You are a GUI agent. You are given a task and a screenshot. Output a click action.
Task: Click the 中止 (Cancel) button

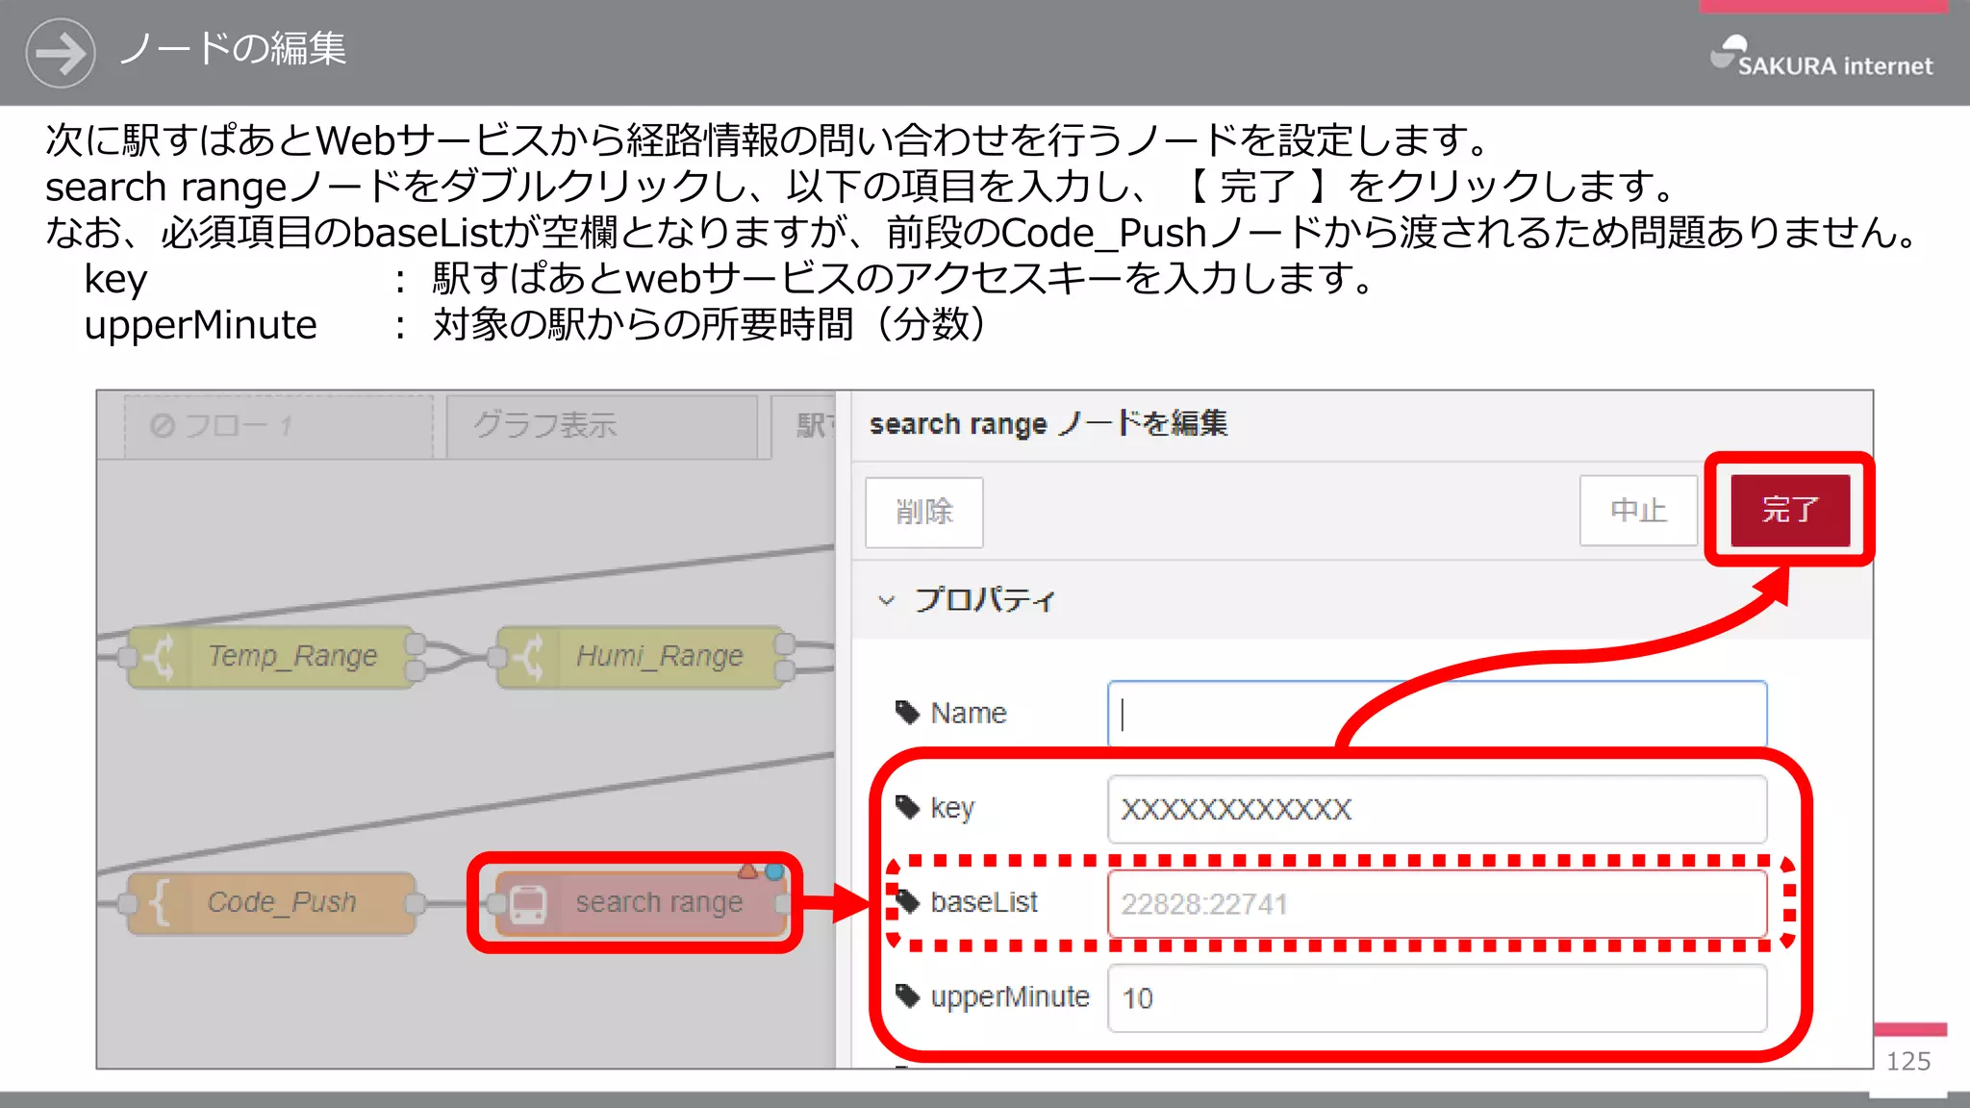pyautogui.click(x=1638, y=510)
